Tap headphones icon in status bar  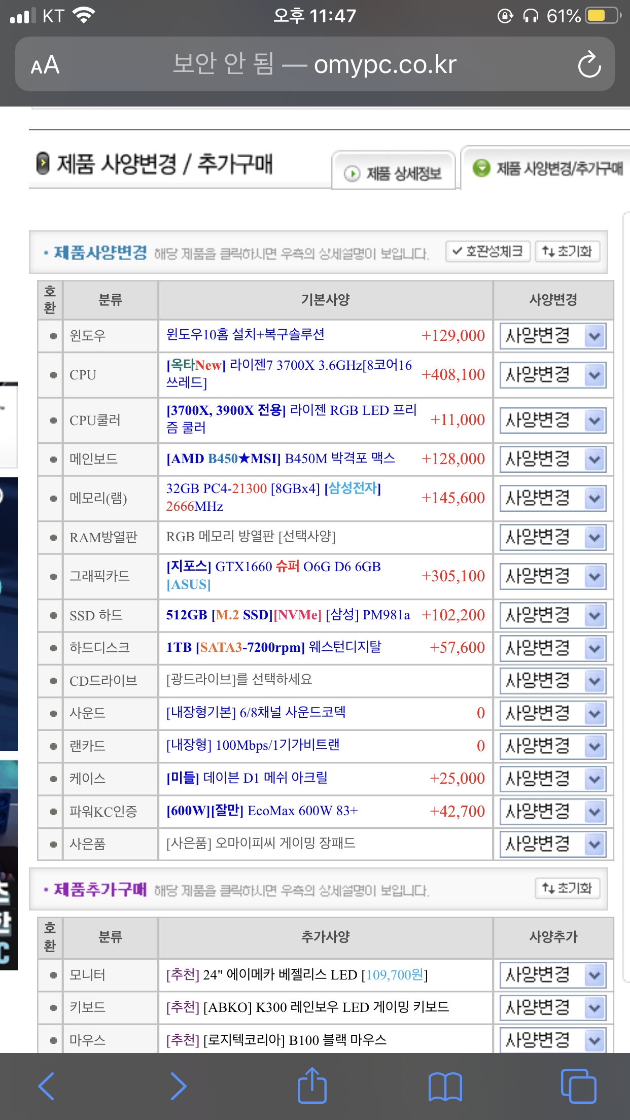point(531,16)
